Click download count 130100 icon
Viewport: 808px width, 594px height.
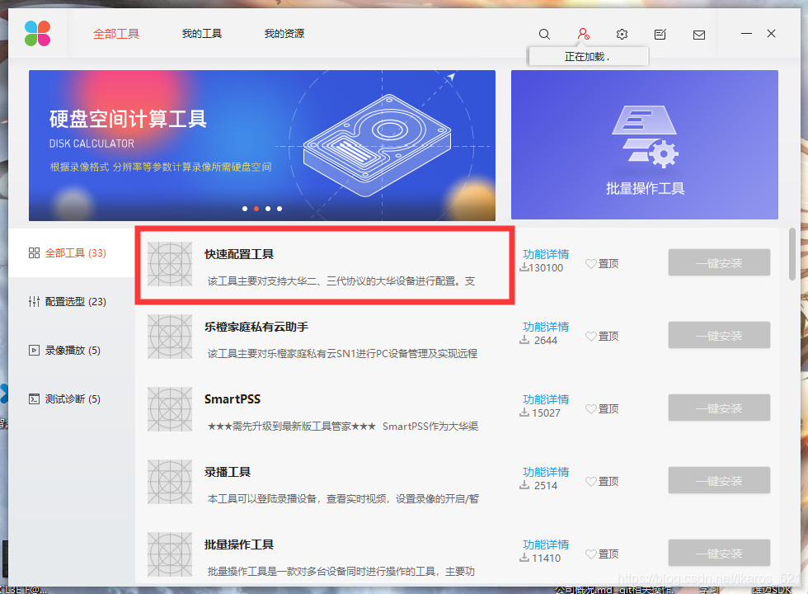coord(524,267)
